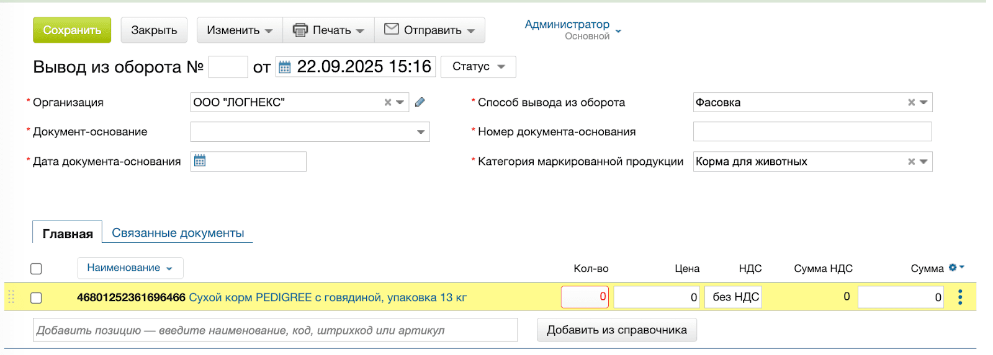Click the Добавить позицию search field
The height and width of the screenshot is (355, 993).
coord(275,330)
